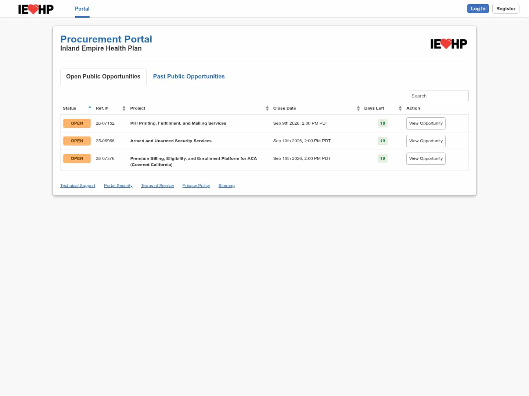The height and width of the screenshot is (396, 529).
Task: Sort by Close Date column arrows
Action: click(358, 108)
